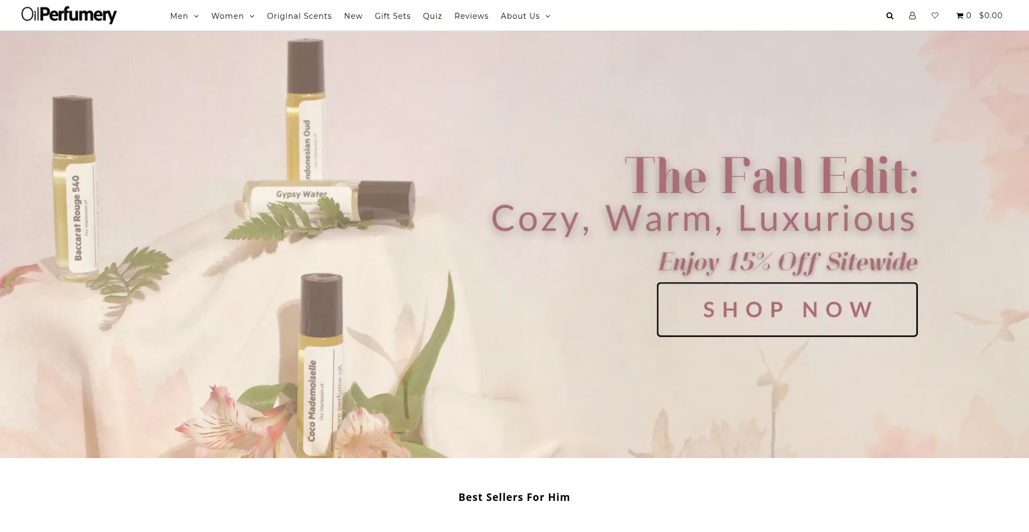Select the Coco Mademoiselle bottle image

point(321,365)
